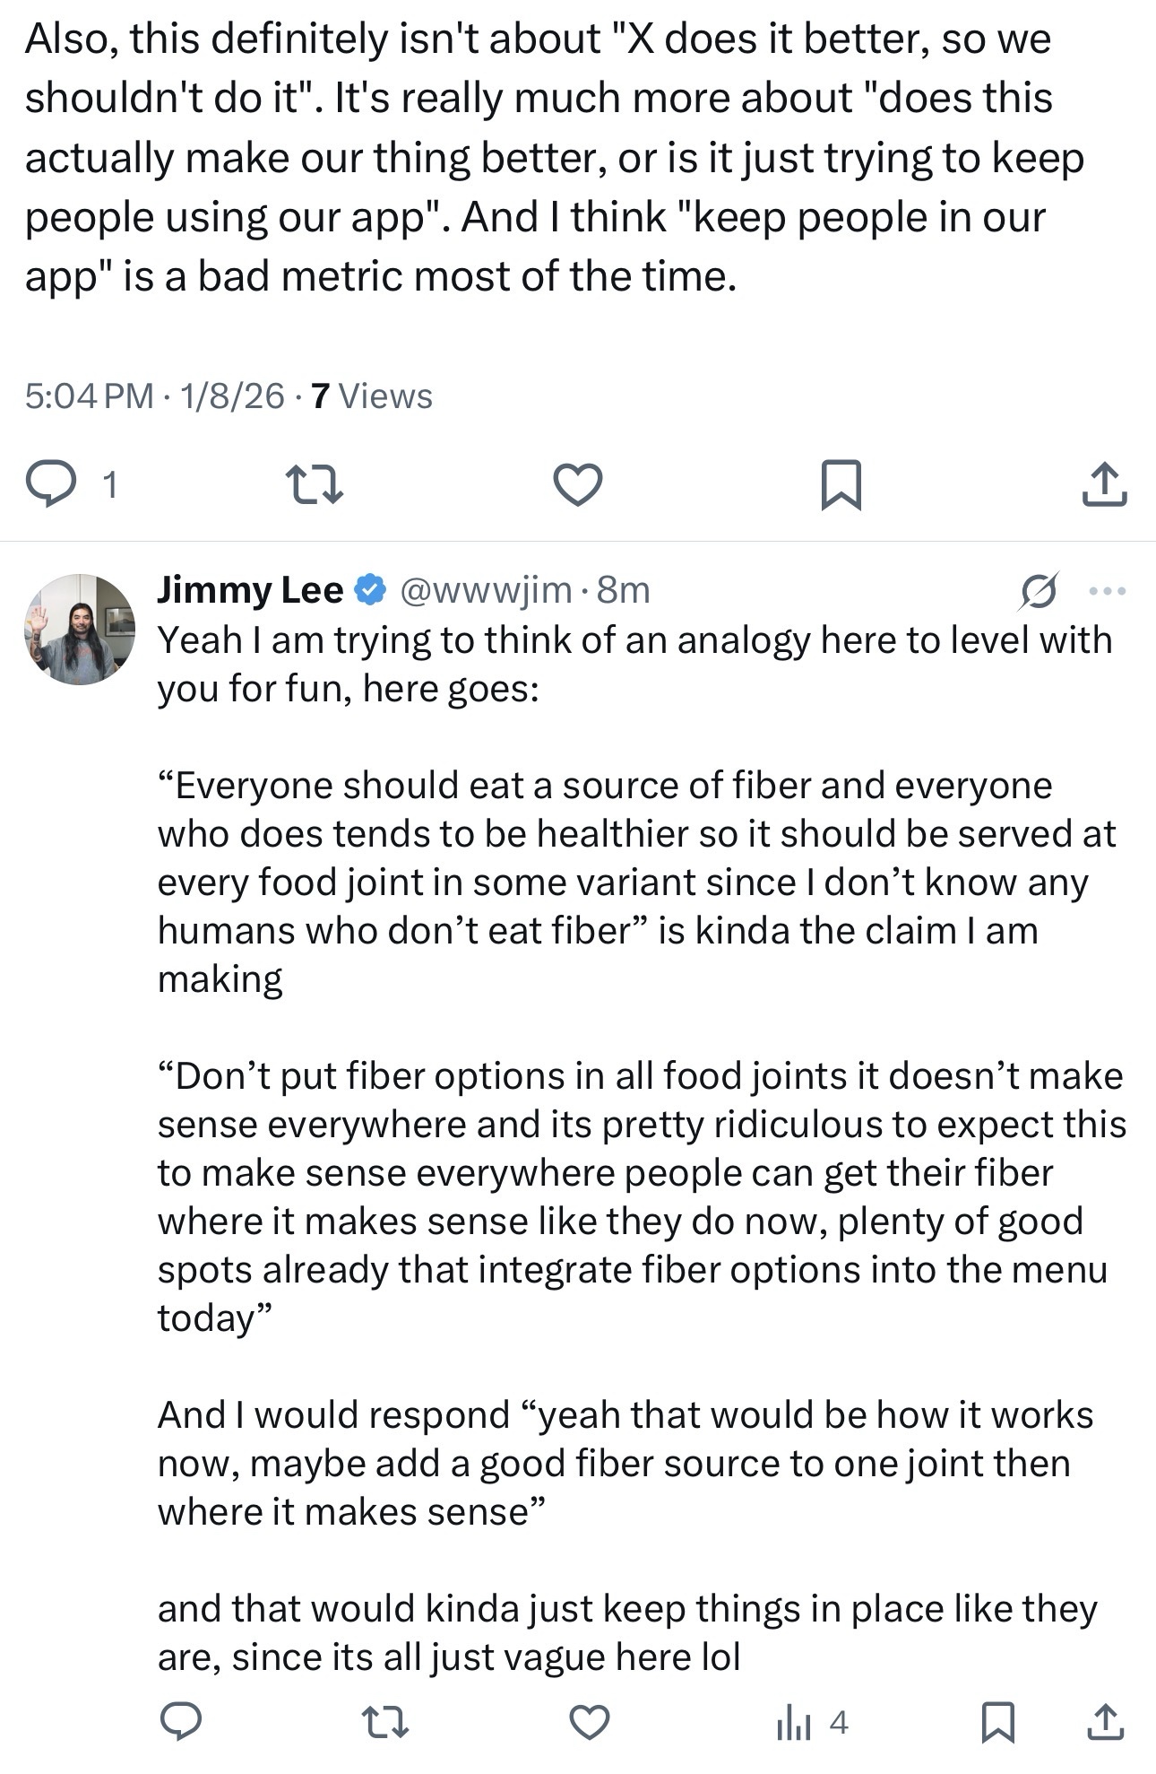Expand the three-dot more options menu

[1107, 591]
